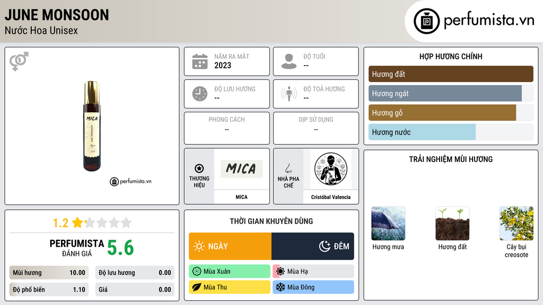Click the sillage person icon for Độ toả hương

[289, 94]
